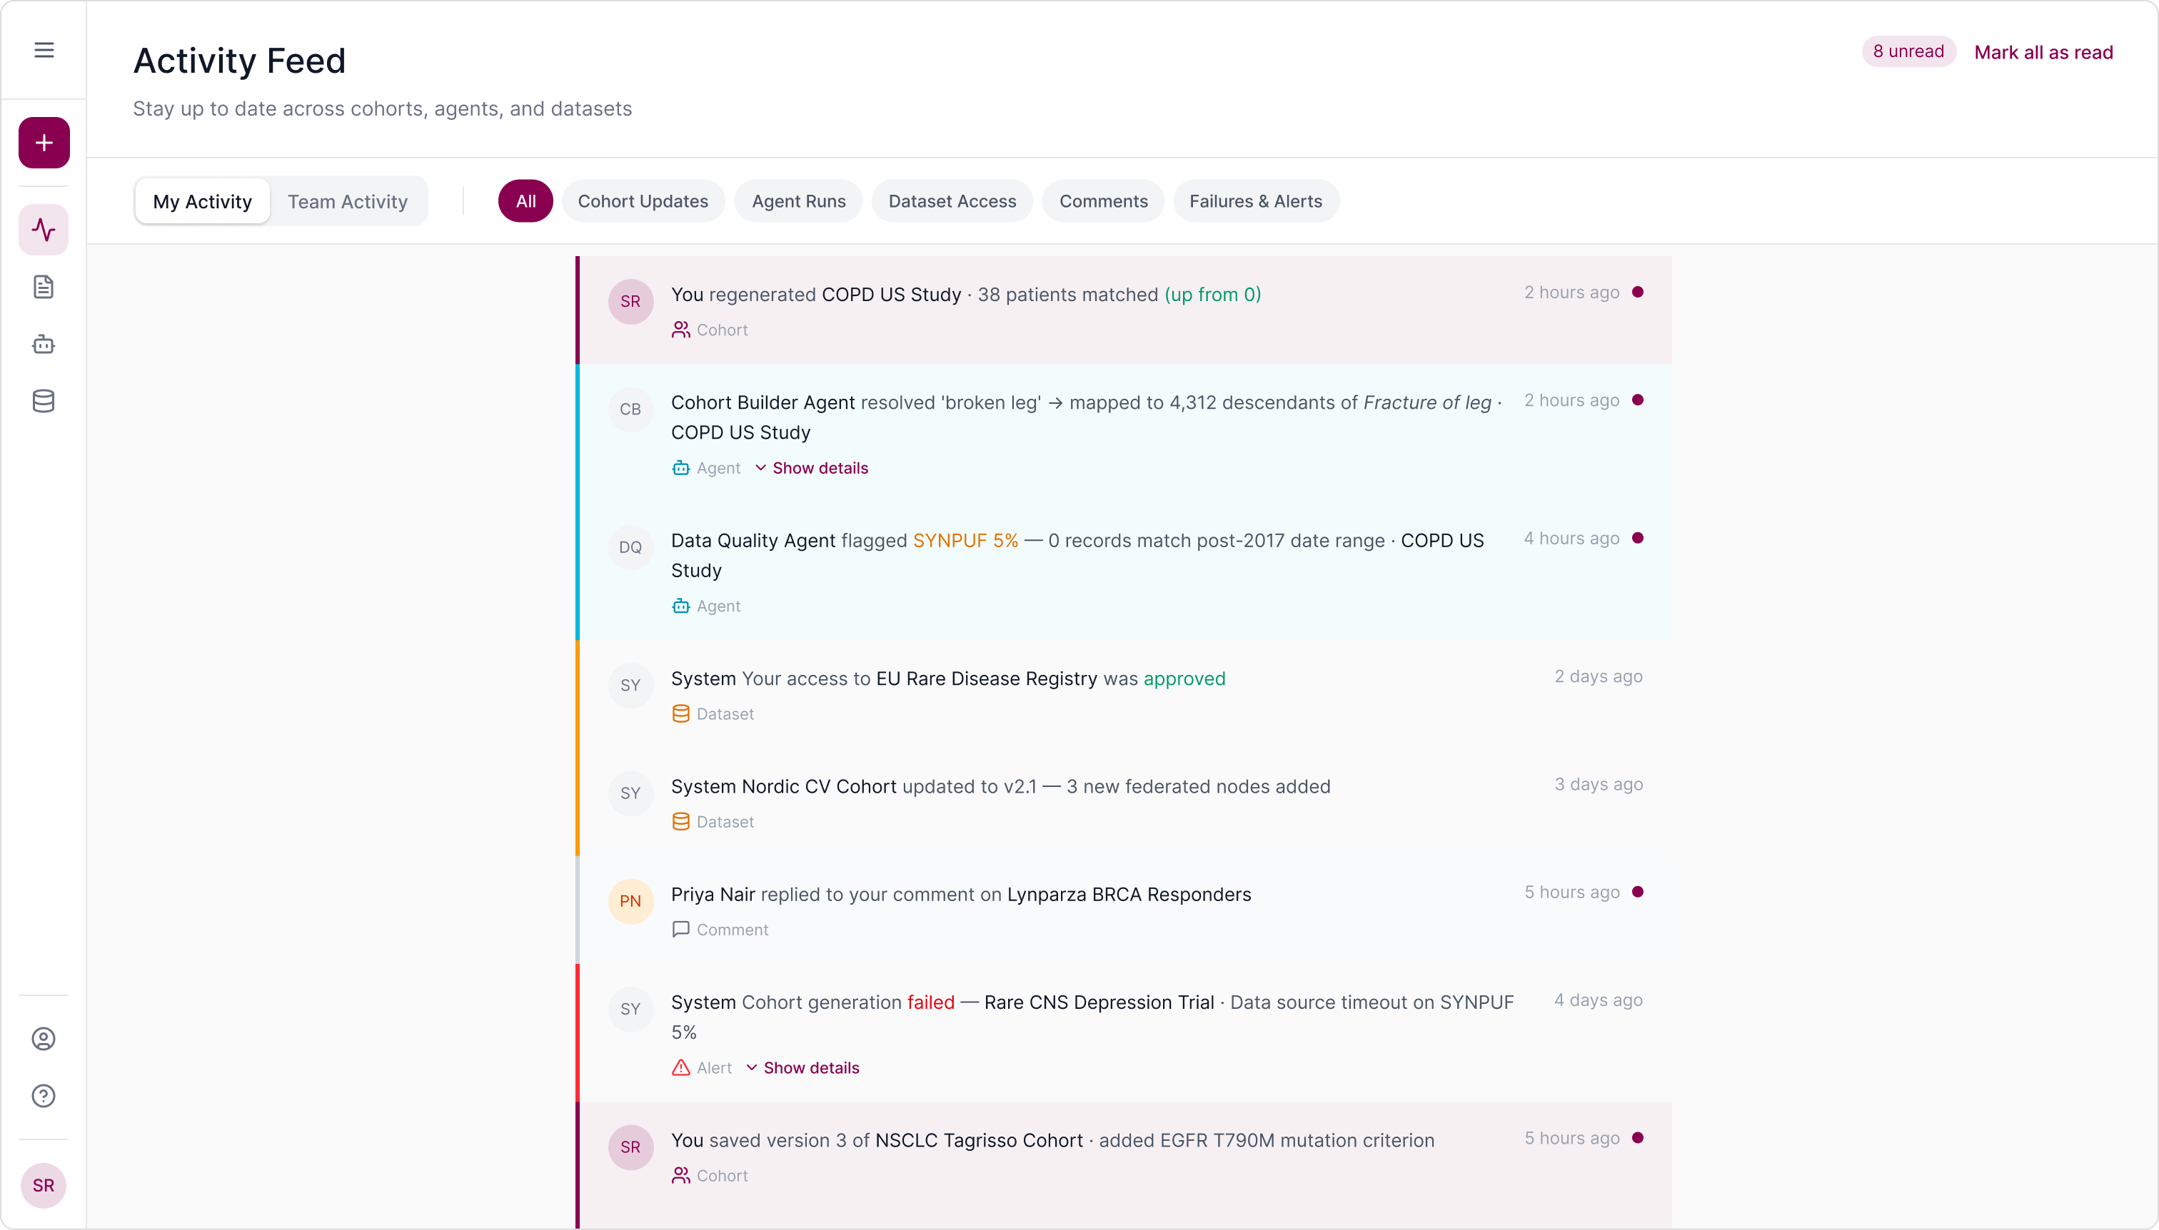
Task: Open the account profile icon in sidebar
Action: pos(44,1039)
